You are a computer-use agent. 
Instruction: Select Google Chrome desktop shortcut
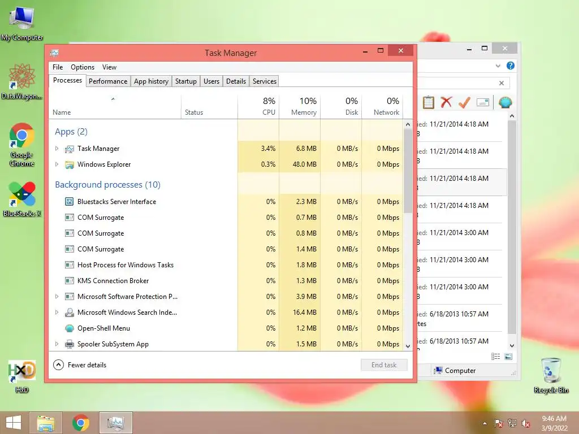tap(22, 145)
